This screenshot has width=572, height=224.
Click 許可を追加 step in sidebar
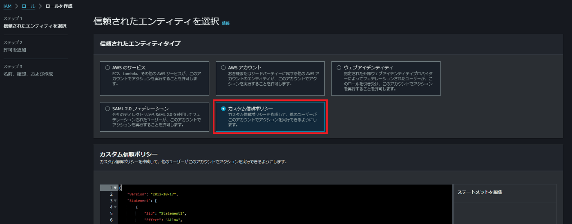coord(15,50)
